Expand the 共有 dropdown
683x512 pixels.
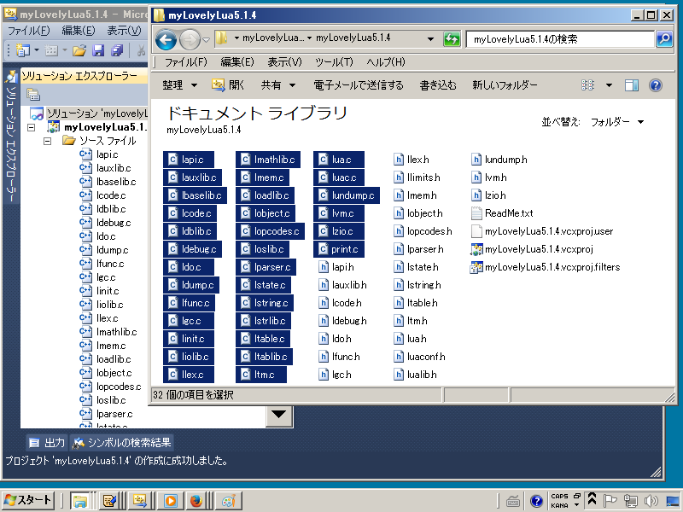coord(278,85)
